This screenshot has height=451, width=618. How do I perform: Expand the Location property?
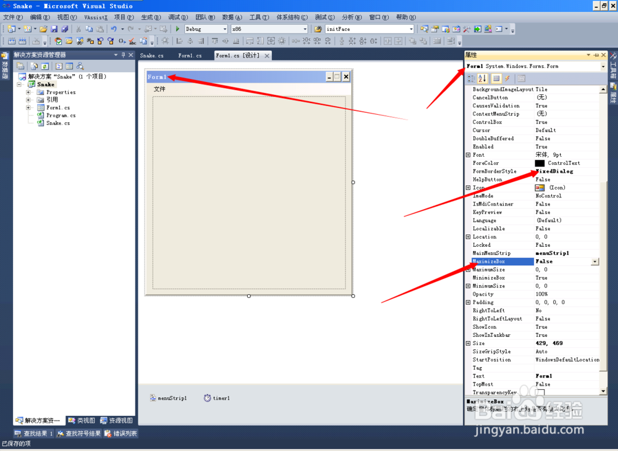click(468, 237)
